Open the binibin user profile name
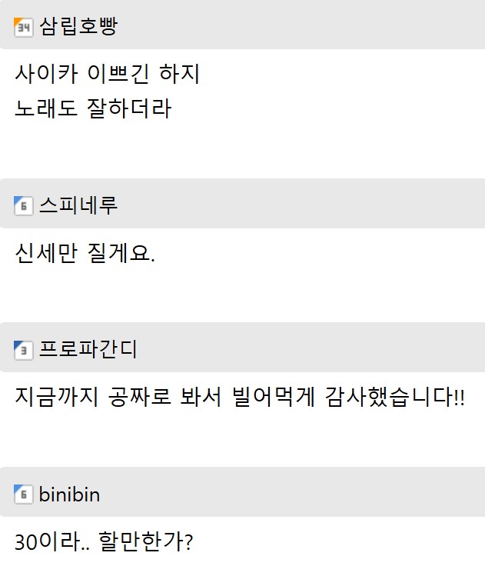 69,494
